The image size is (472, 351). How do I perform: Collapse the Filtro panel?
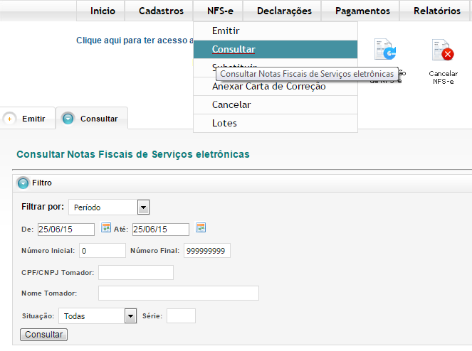23,183
